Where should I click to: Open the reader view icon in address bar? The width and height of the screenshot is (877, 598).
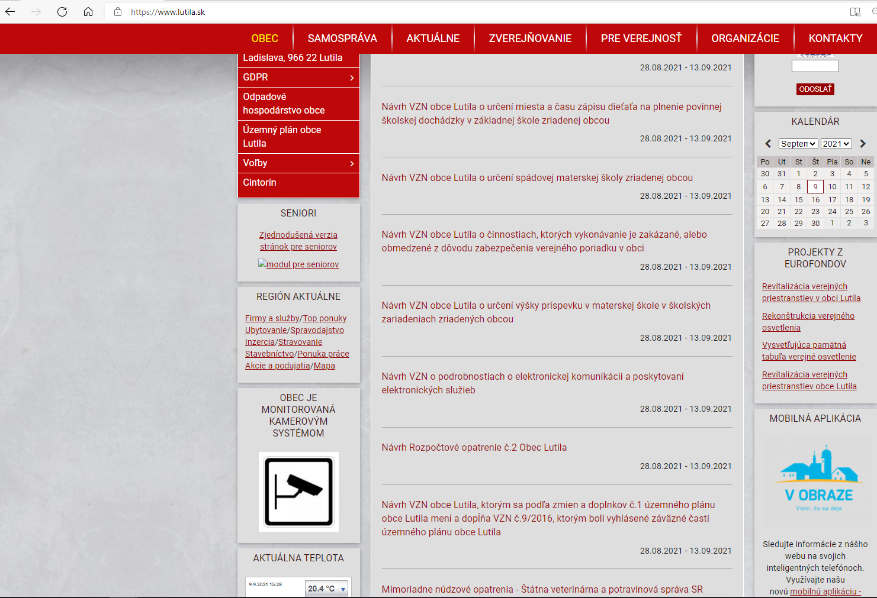[x=855, y=12]
